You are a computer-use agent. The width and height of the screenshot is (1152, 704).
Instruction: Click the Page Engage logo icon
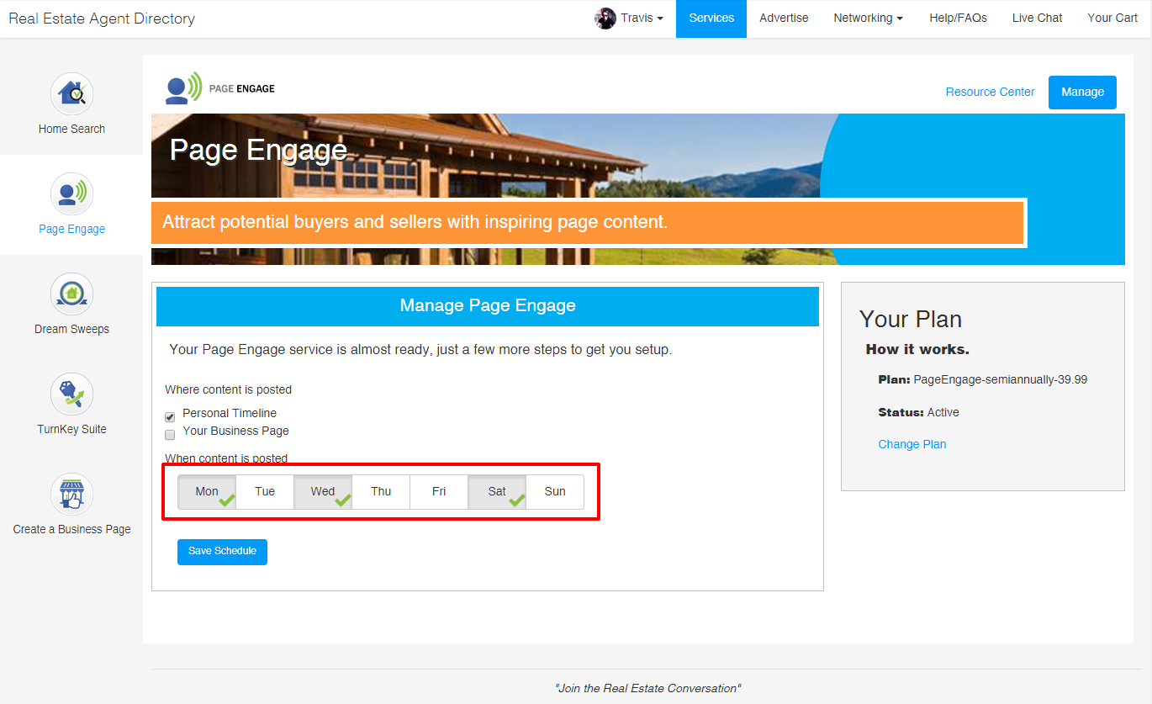point(184,88)
